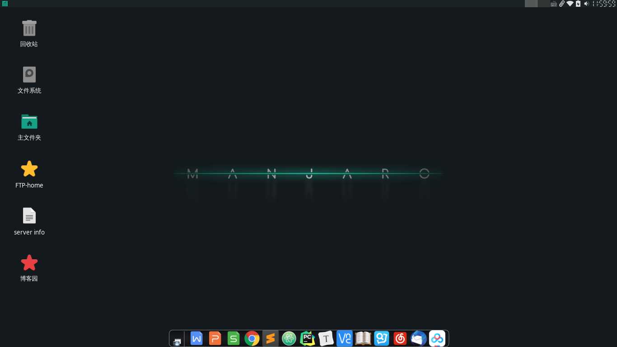
Task: Open the server info text file
Action: 29,216
